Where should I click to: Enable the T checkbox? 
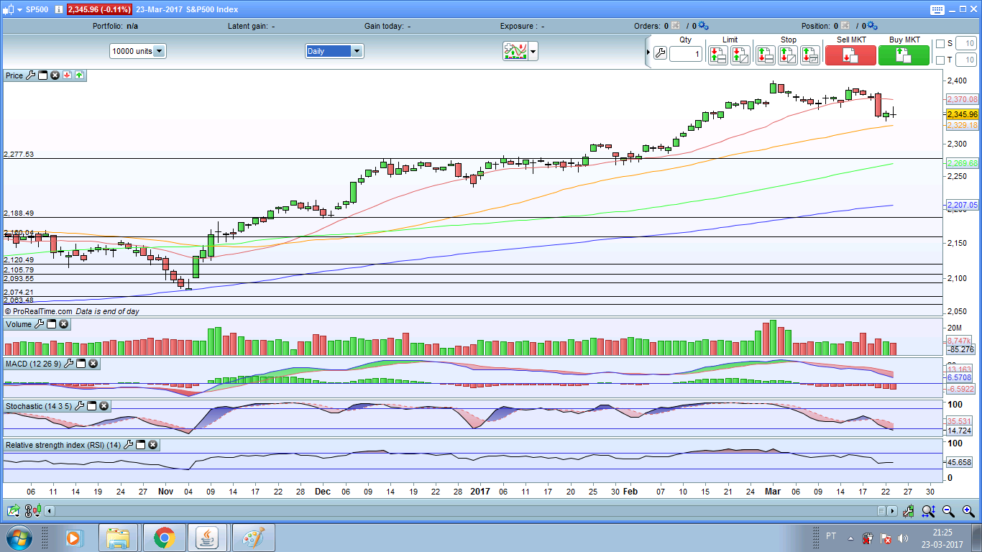(x=940, y=60)
